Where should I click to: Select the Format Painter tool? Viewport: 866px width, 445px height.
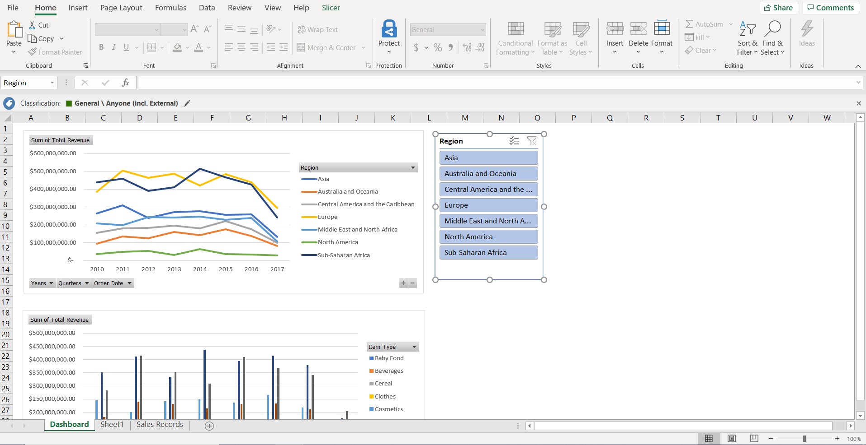[55, 52]
